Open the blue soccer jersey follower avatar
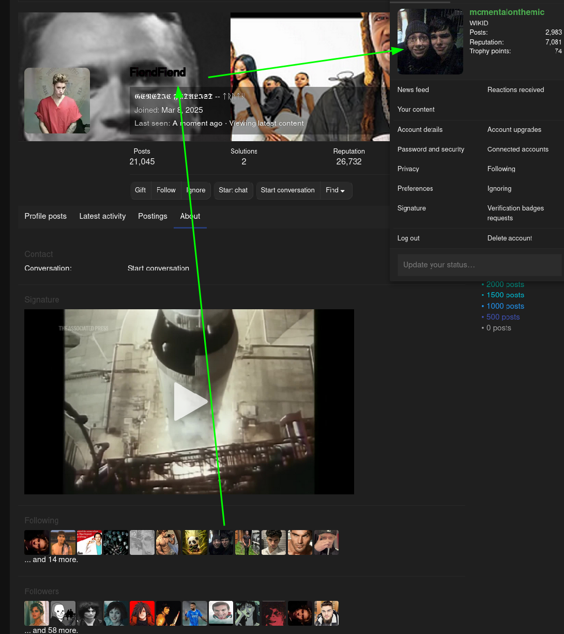 195,613
